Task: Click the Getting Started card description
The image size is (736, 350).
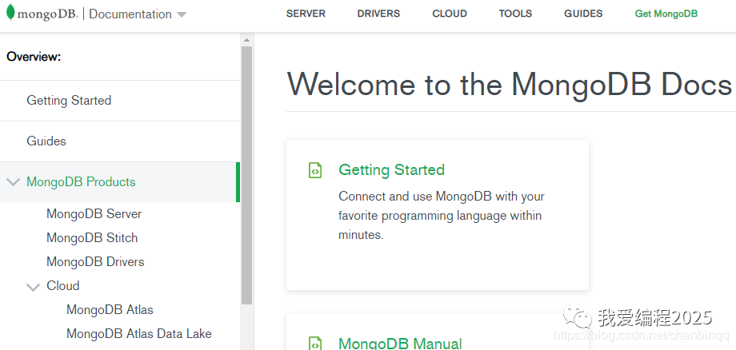Action: pos(442,216)
